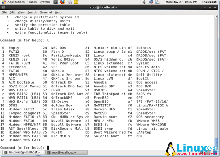Open the Search menu in terminal

[32, 12]
